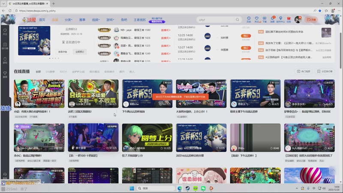Go back with browser back arrow
This screenshot has height=193, width=343.
coord(3,10)
